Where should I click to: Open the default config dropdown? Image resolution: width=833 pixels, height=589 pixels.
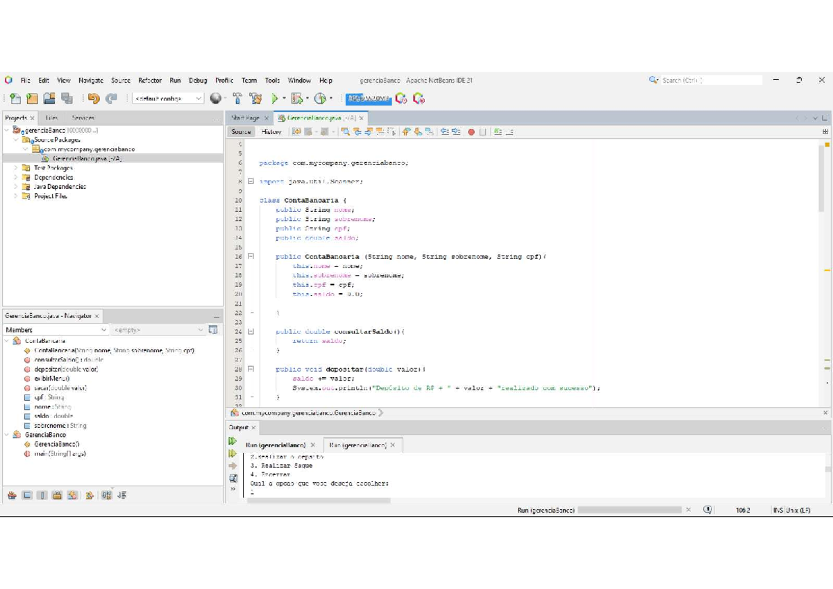168,99
